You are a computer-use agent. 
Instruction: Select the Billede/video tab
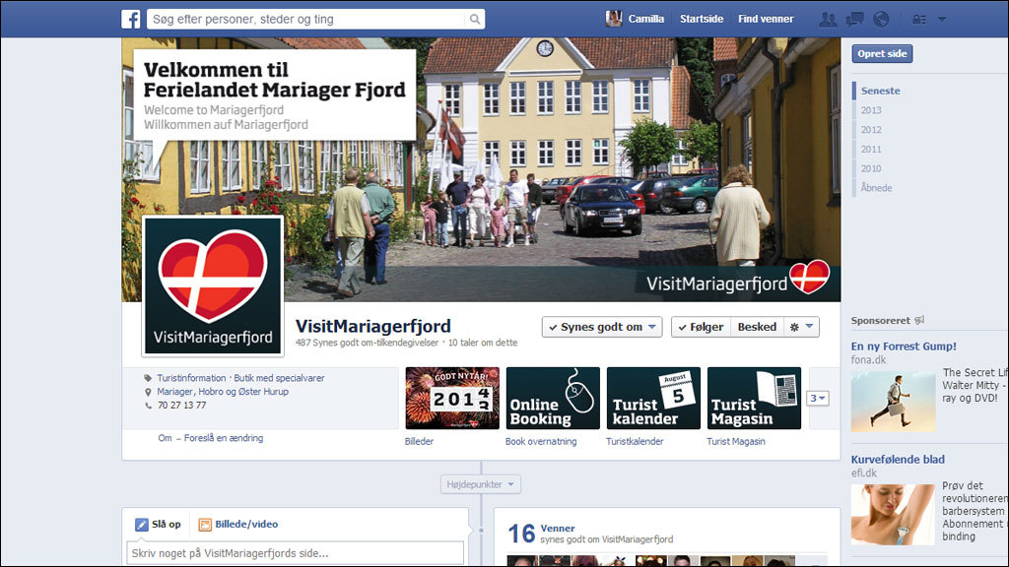click(x=238, y=525)
